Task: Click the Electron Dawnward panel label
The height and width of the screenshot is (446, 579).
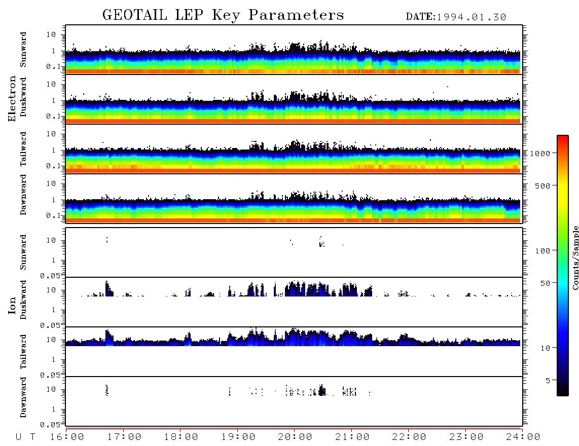Action: pyautogui.click(x=23, y=195)
